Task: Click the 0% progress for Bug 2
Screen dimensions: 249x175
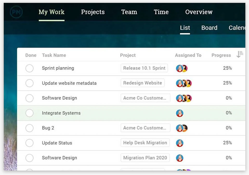Action: 229,128
